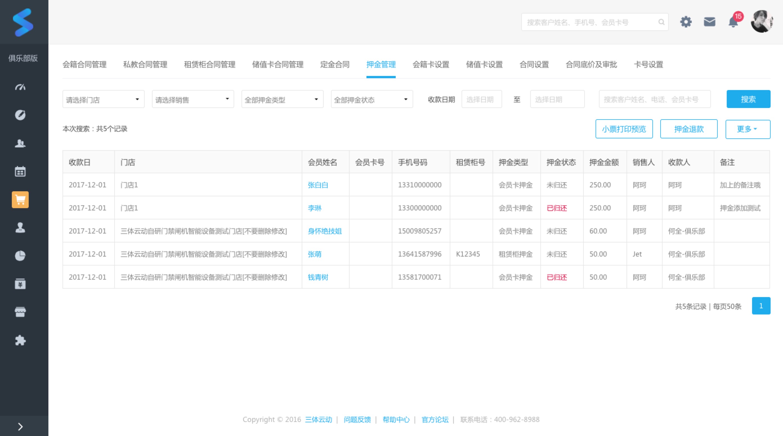Expand the sidebar with the bottom arrow
783x436 pixels.
point(20,427)
